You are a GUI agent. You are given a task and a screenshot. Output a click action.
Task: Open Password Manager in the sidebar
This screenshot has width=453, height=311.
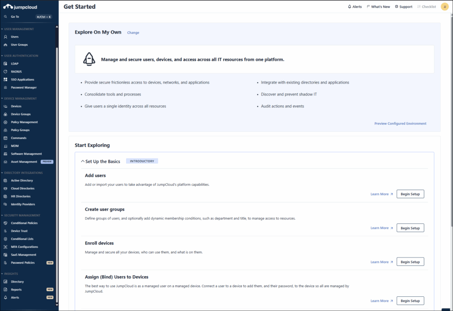[23, 88]
